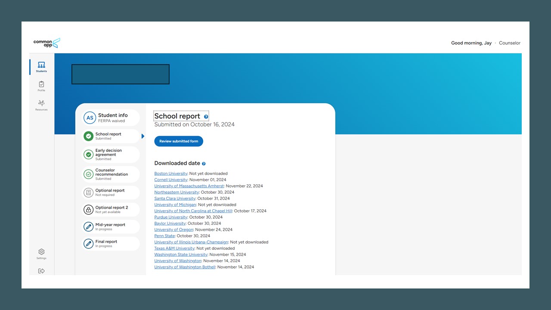The image size is (551, 310).
Task: Open the University of Michigan link
Action: tap(175, 205)
